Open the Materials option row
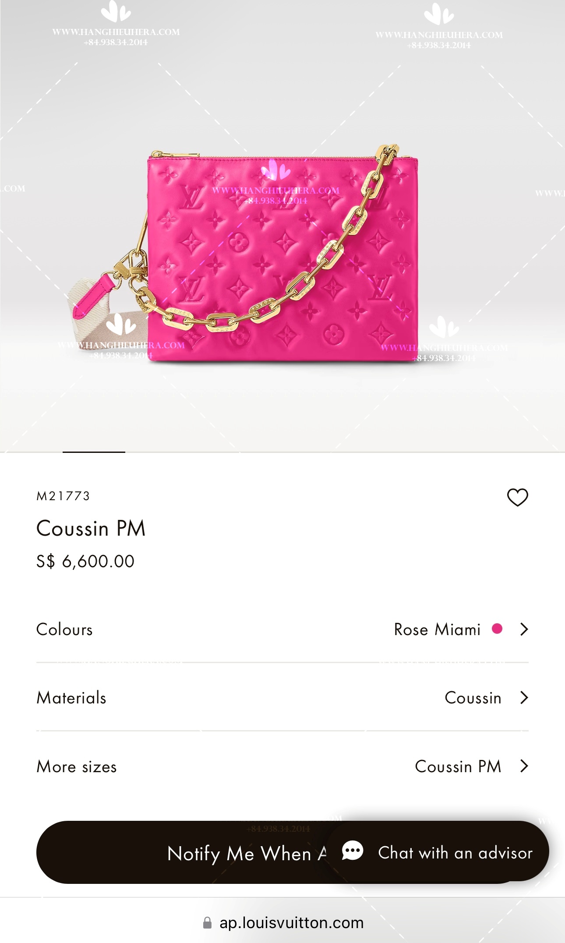This screenshot has height=943, width=565. point(282,697)
